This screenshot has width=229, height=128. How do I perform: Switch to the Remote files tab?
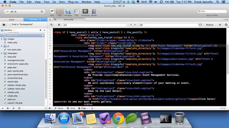[x=35, y=20]
